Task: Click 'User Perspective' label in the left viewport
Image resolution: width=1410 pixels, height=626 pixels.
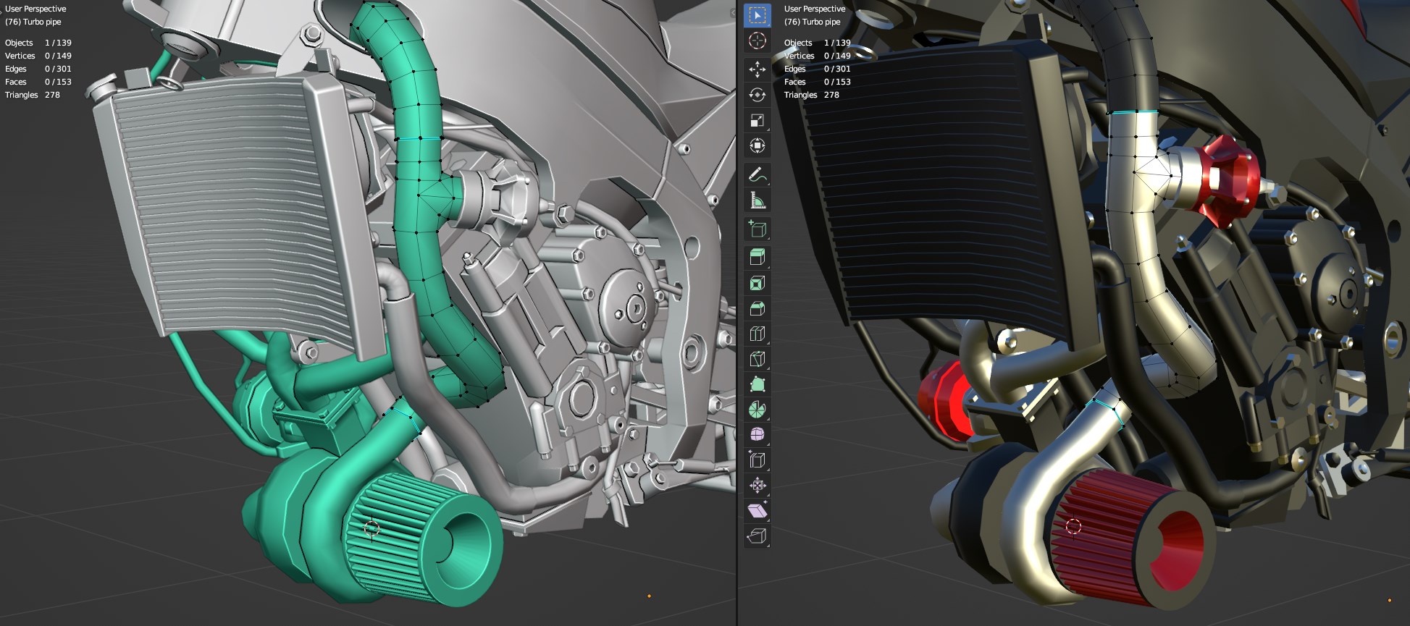Action: 35,9
